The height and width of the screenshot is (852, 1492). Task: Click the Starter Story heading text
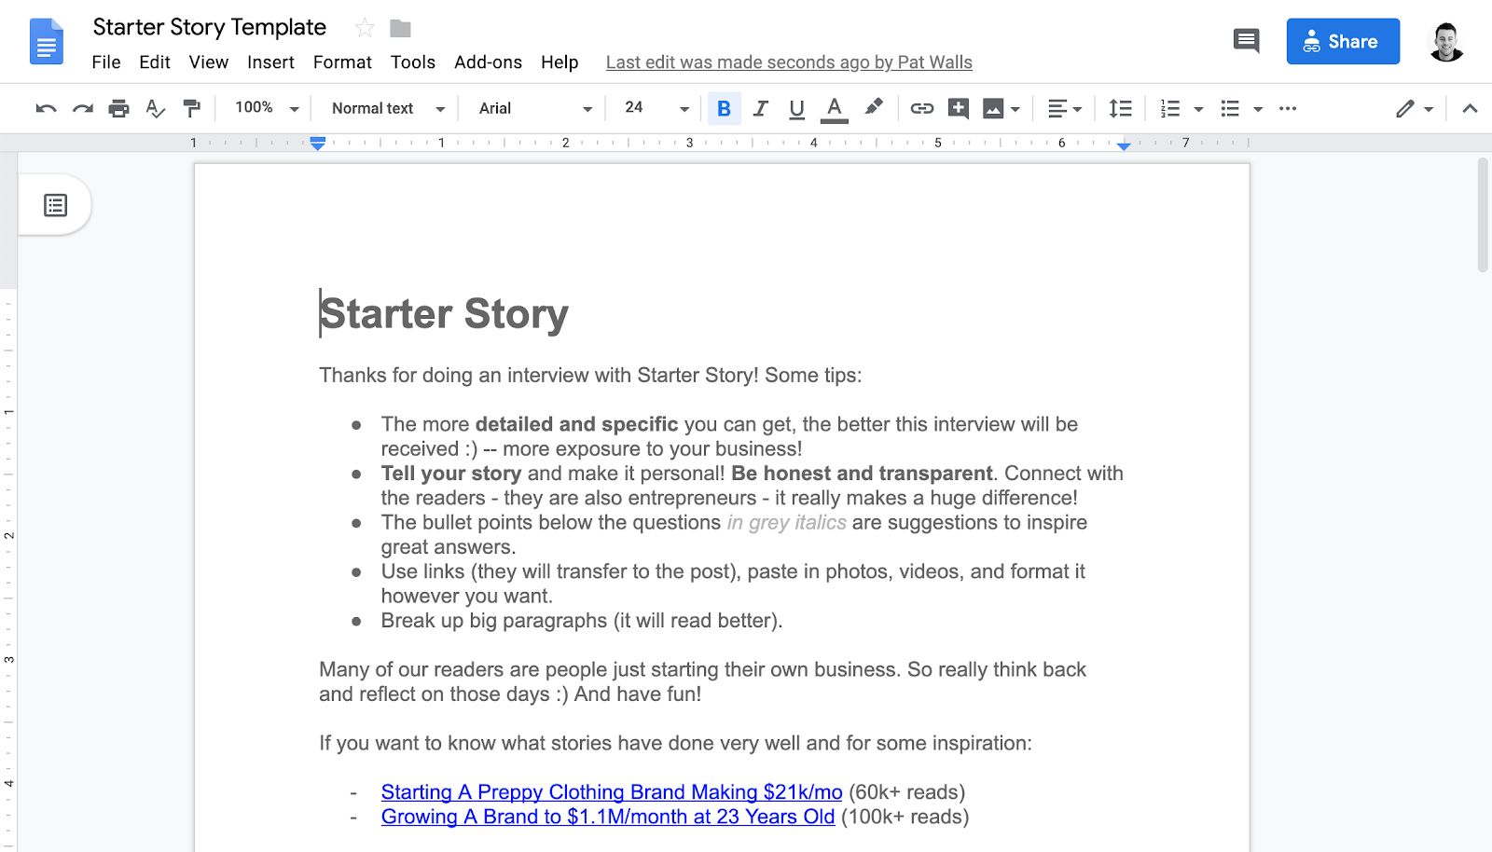444,314
